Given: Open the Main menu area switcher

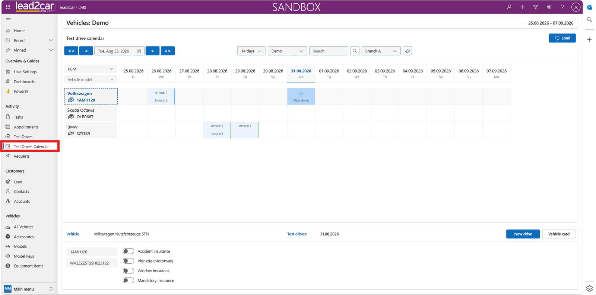Looking at the screenshot, I should click(x=29, y=289).
